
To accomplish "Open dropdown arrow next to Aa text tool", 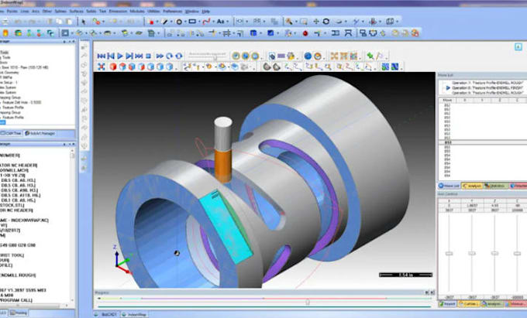I will point(228,22).
